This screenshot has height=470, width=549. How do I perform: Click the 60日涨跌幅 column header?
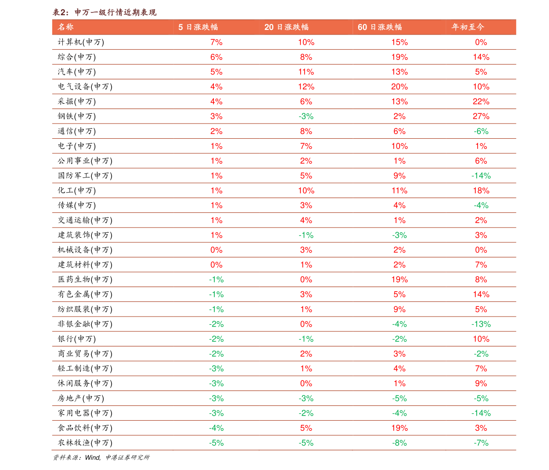pos(380,27)
